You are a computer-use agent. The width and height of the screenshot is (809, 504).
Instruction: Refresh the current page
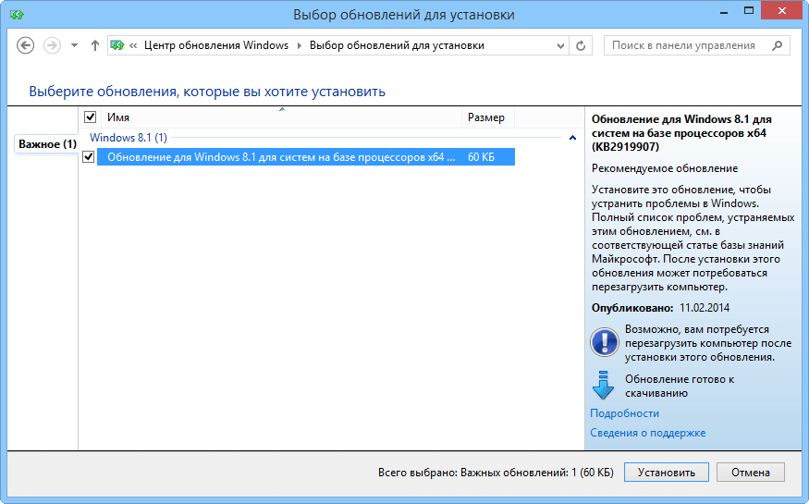click(581, 46)
